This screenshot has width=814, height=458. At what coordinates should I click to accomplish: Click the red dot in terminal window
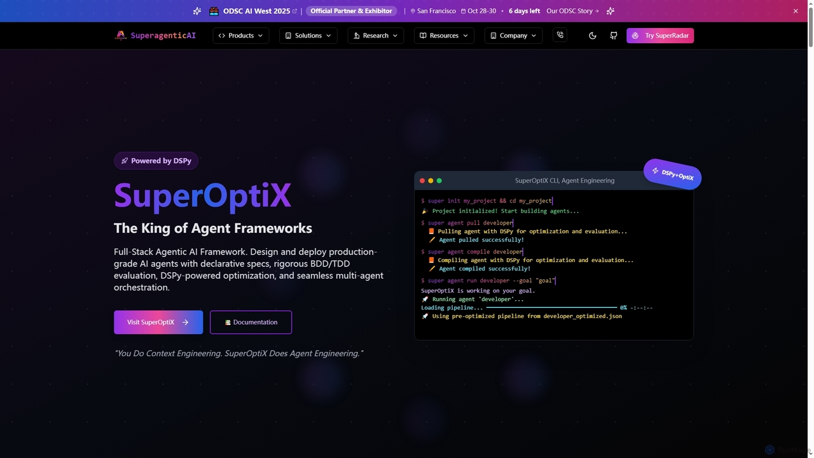click(422, 181)
